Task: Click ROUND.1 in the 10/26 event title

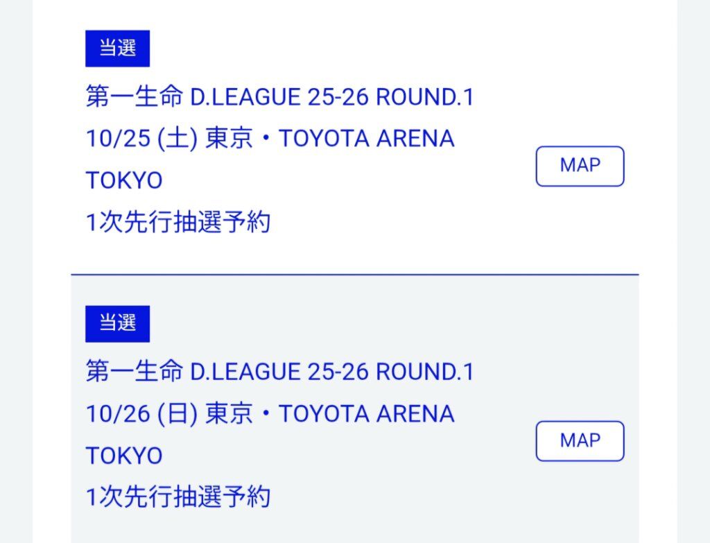Action: click(425, 372)
